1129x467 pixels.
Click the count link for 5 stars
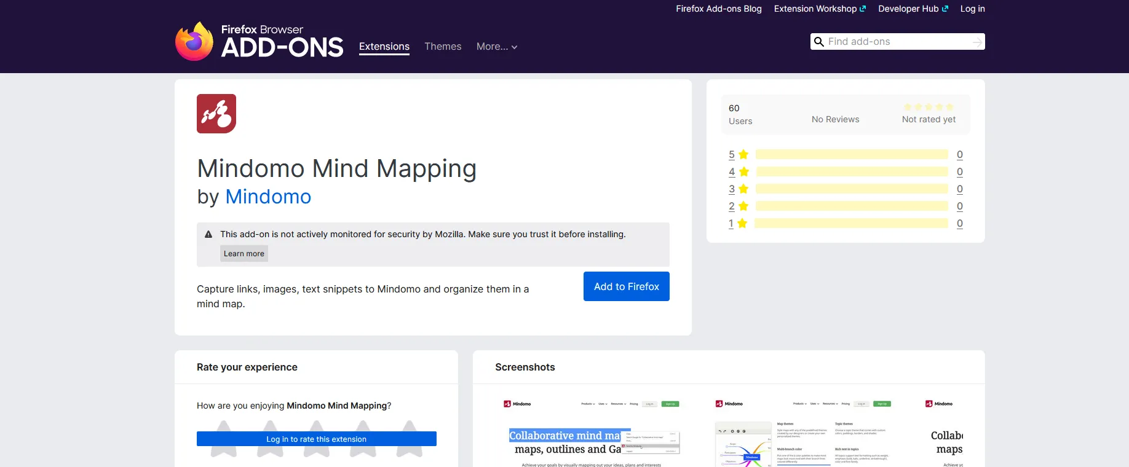tap(960, 154)
